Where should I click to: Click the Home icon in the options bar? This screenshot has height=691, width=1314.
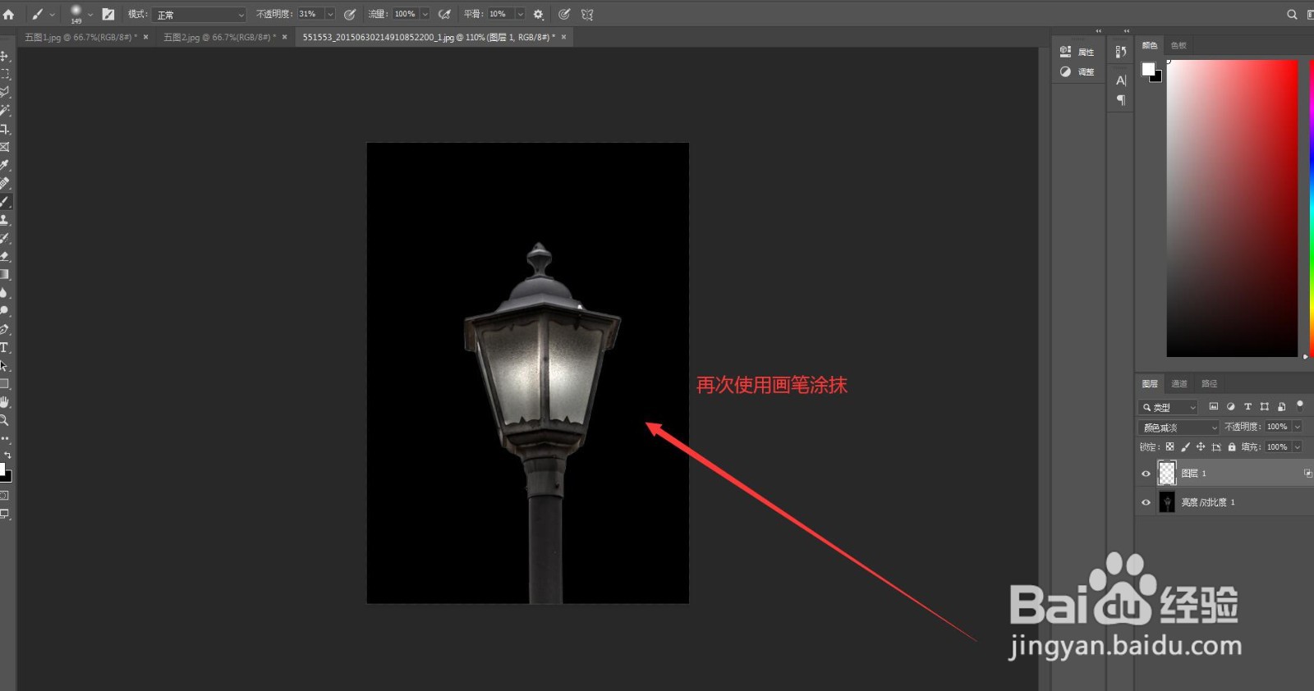(9, 14)
